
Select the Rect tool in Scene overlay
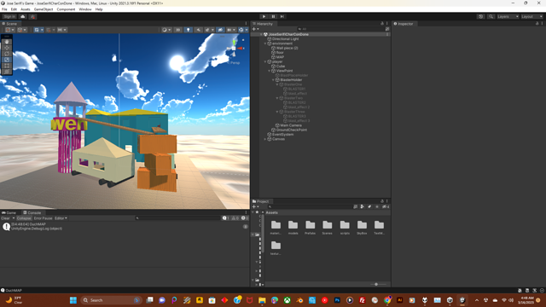(7, 66)
